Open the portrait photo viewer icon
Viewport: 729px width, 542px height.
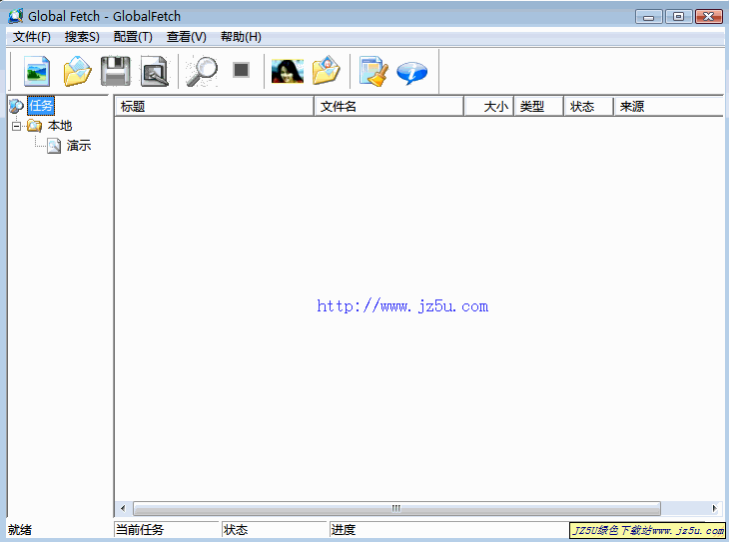[288, 71]
